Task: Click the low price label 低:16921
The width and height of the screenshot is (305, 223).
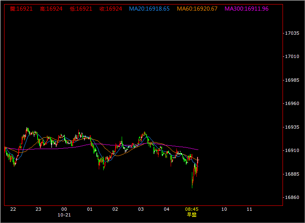Action: [x=81, y=9]
